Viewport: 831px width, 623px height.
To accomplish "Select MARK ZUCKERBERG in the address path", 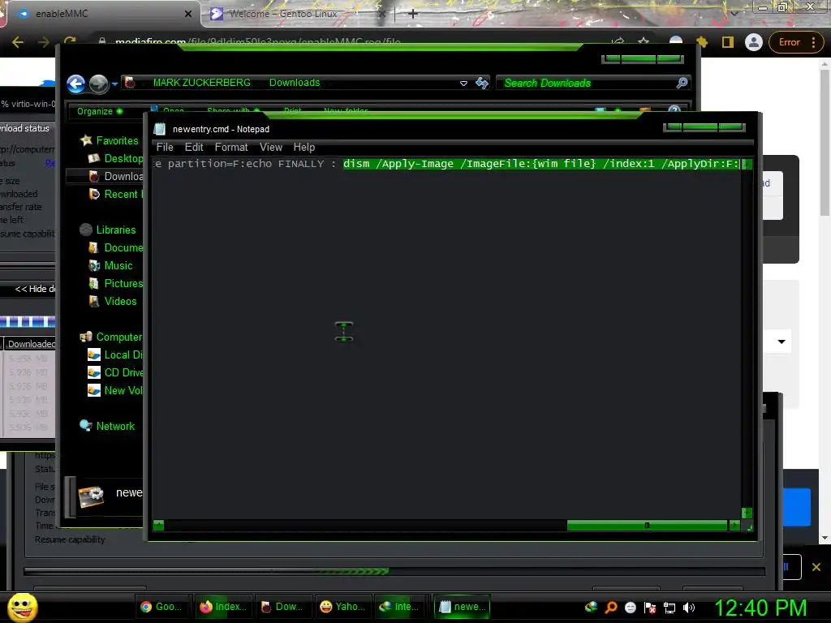I will pos(202,83).
